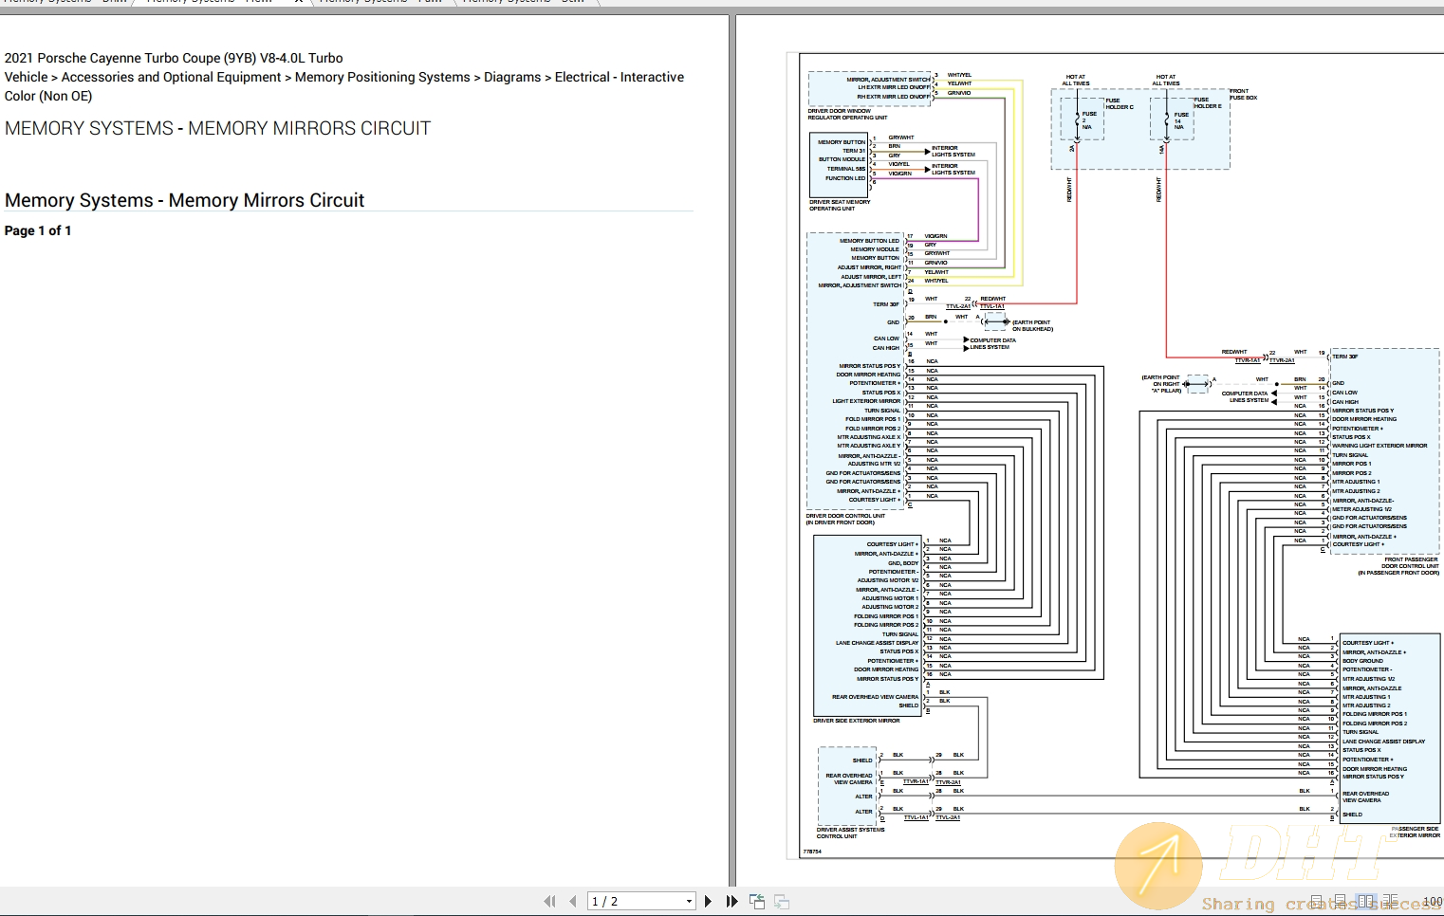Click the Memory Systems - Memory Mirrors Circuit subheading
1444x916 pixels.
coord(184,200)
